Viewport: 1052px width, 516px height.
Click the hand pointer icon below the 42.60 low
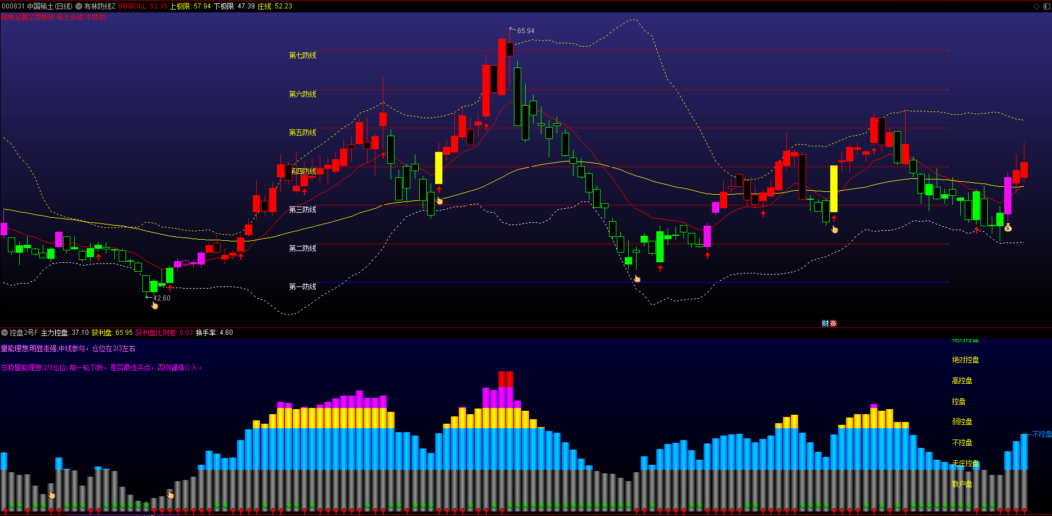[x=155, y=306]
